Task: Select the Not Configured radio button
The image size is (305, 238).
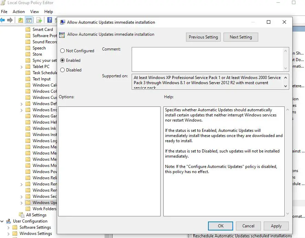Action: coord(62,51)
